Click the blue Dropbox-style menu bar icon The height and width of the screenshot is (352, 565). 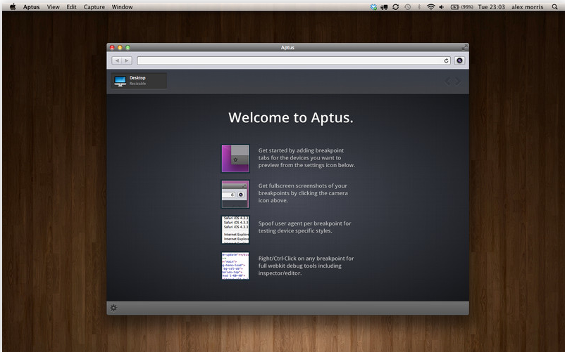373,7
